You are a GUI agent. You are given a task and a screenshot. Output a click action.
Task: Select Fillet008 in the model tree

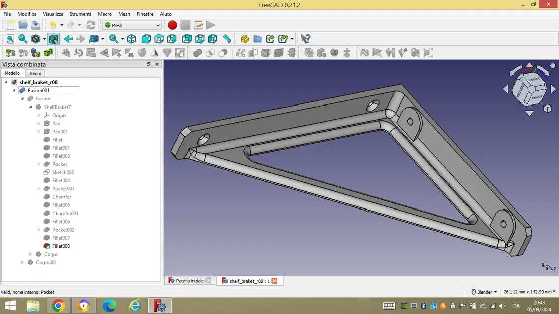pos(61,246)
